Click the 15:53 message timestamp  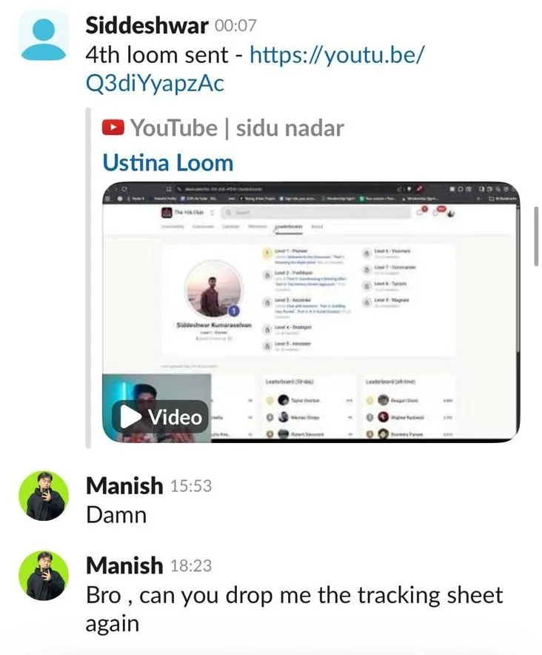[191, 486]
